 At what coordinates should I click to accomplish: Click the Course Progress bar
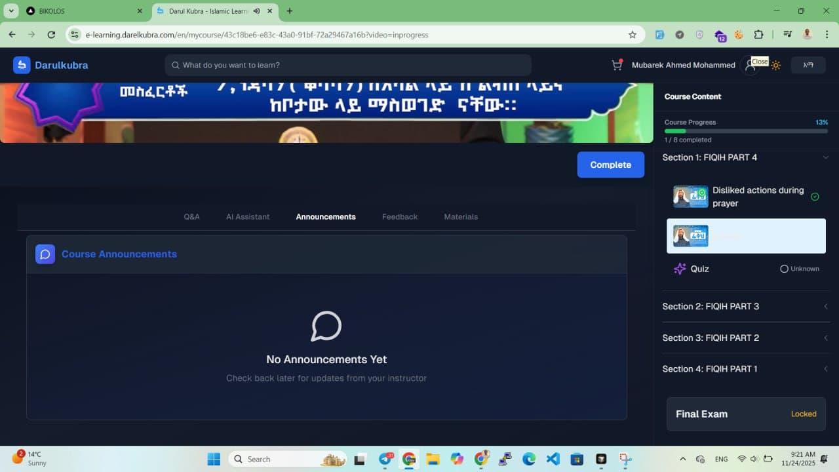(746, 131)
